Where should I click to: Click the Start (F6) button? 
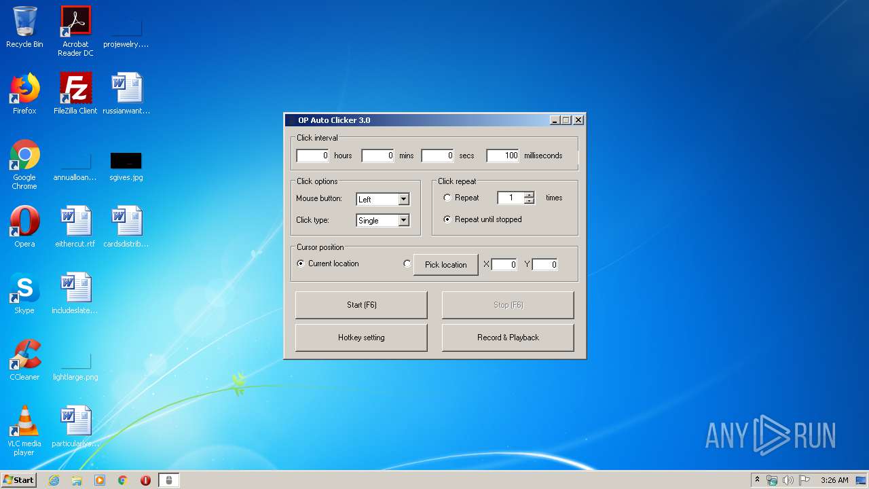[x=361, y=305]
